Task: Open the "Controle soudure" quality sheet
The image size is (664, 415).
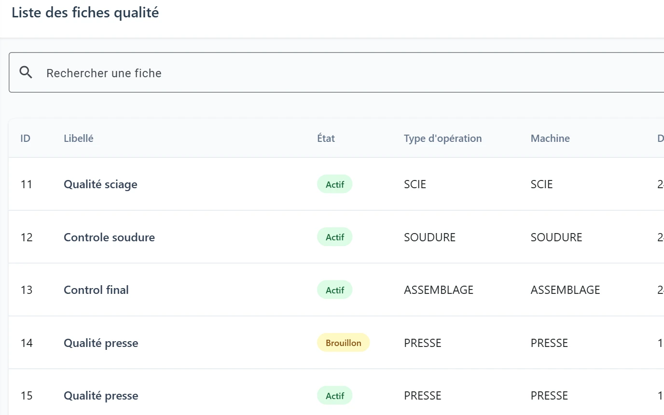Action: [x=109, y=237]
